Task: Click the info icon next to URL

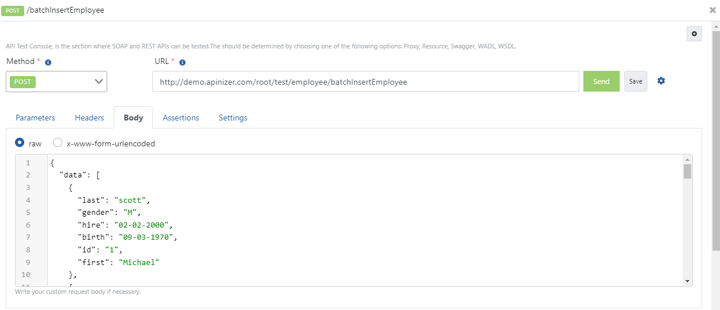Action: coord(182,62)
